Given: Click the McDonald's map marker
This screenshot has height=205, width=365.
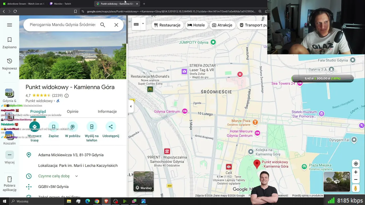Looking at the screenshot, I should click(150, 89).
